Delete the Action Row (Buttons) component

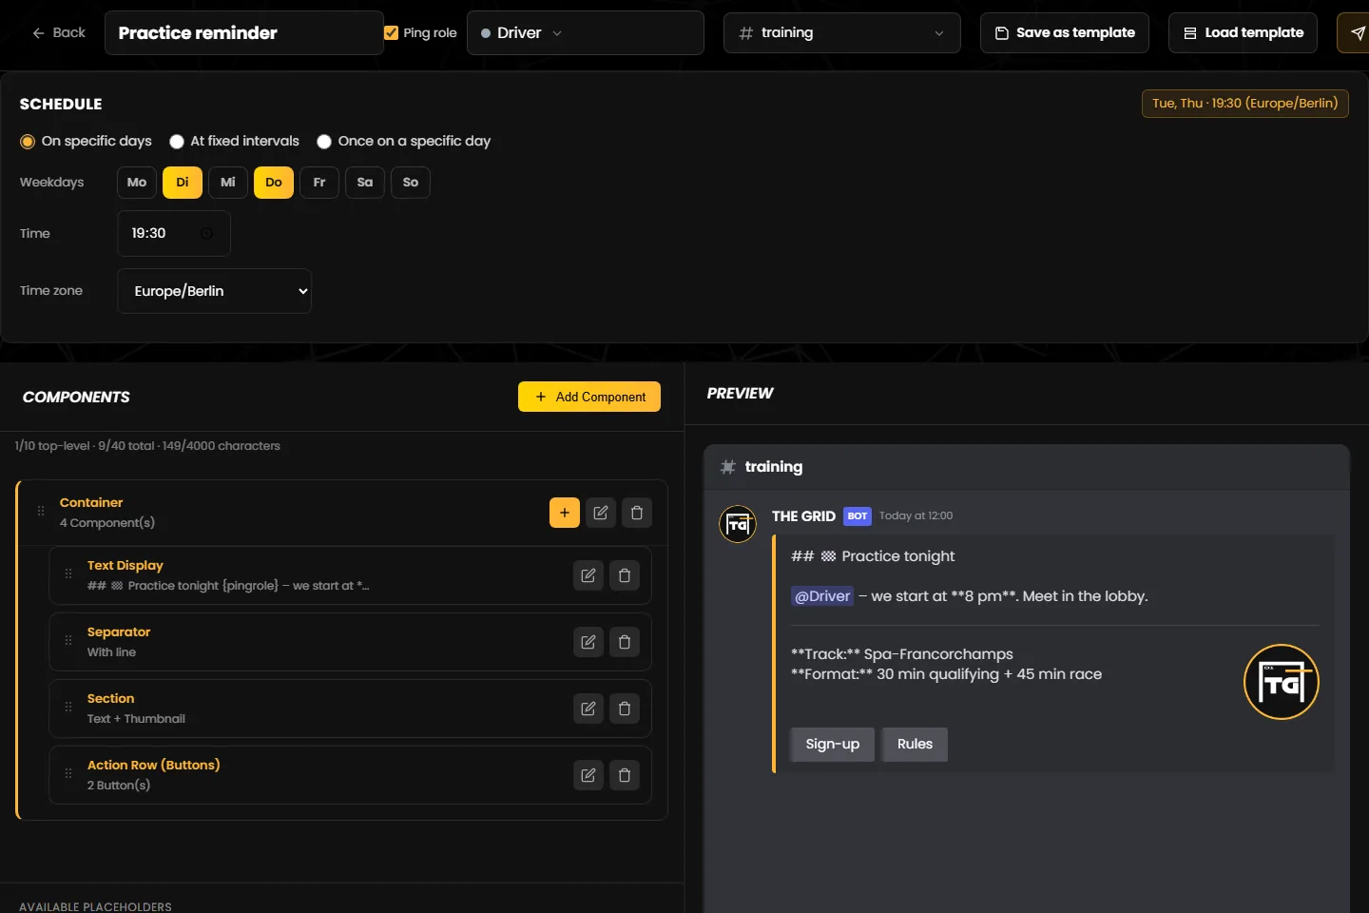click(625, 775)
